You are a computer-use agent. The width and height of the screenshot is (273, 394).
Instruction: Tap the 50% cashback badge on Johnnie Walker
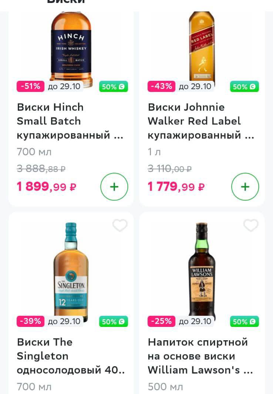[x=245, y=87]
